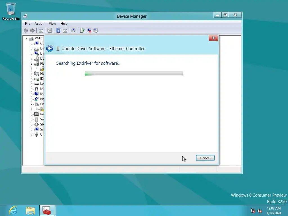The image size is (288, 216).
Task: Cancel the driver software search
Action: pos(205,158)
